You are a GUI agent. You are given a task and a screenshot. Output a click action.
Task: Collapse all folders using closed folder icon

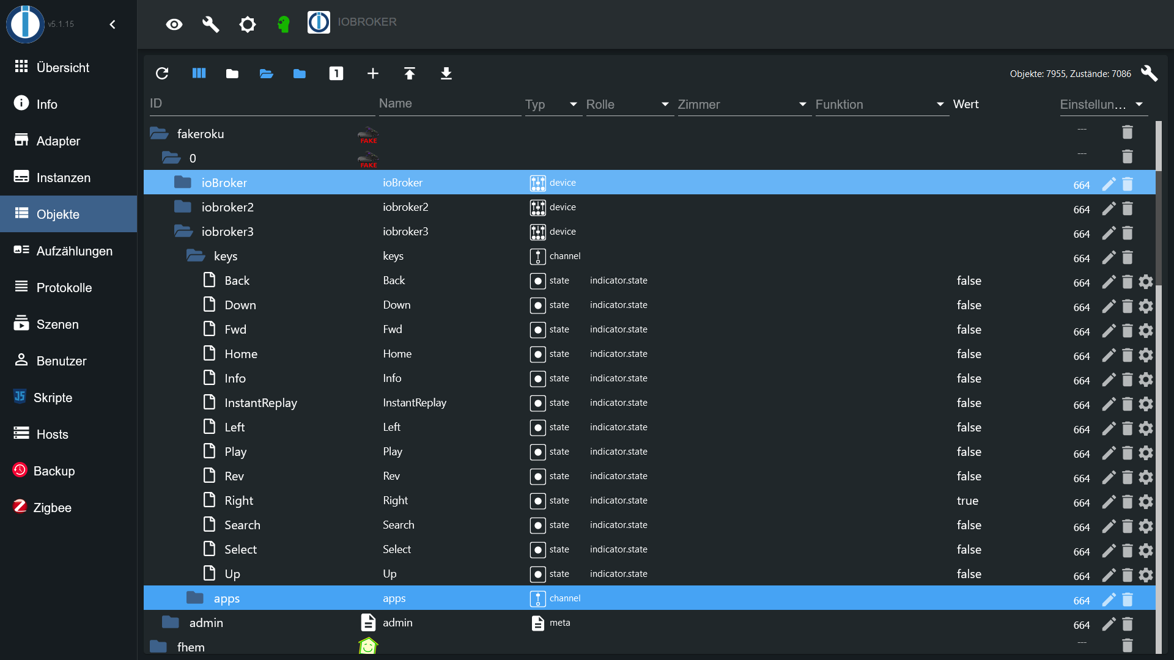(232, 73)
